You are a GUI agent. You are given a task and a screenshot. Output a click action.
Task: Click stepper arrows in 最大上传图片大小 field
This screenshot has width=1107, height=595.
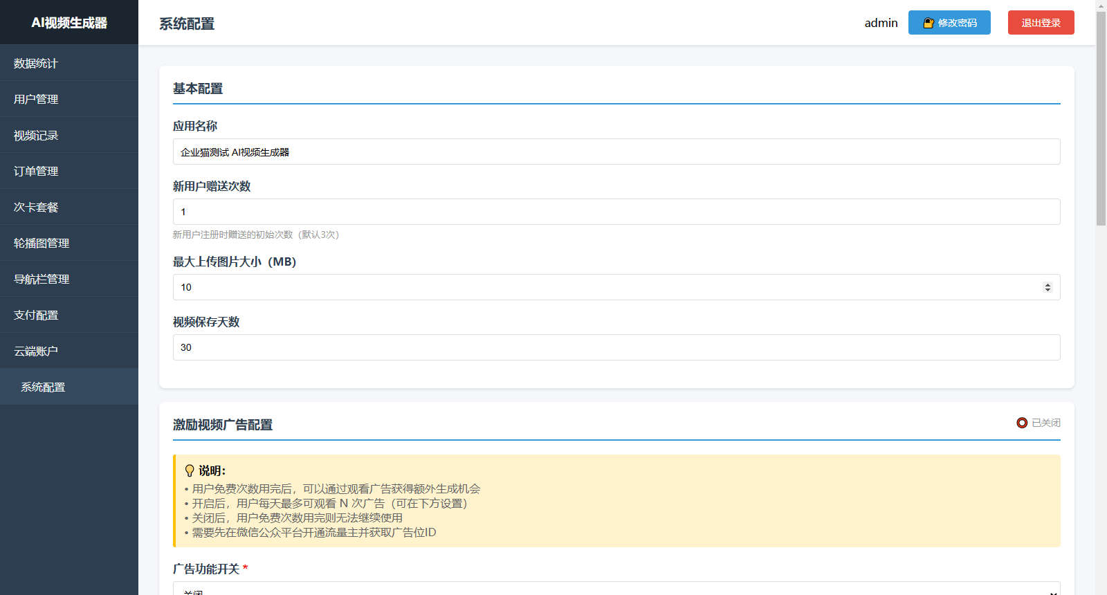1047,287
